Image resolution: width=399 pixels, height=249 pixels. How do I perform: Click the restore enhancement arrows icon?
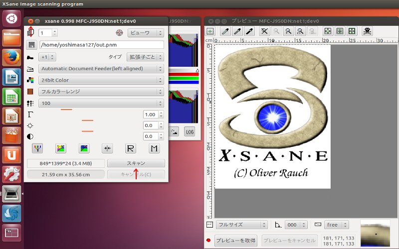tap(107, 148)
